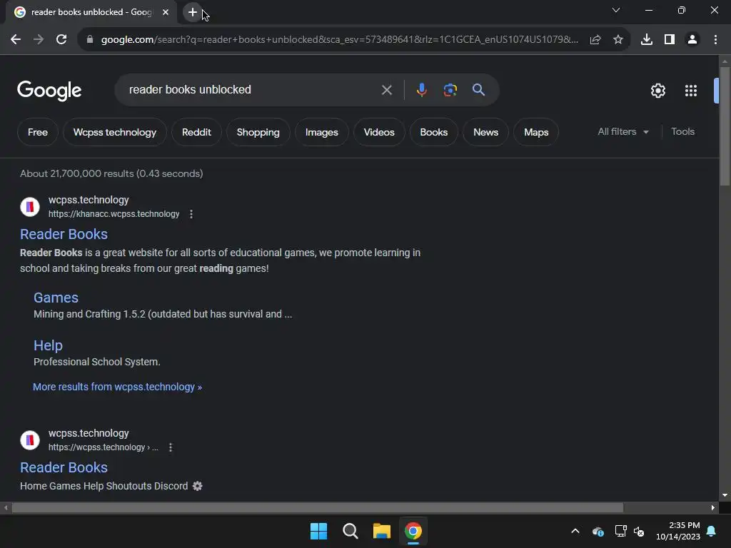The image size is (731, 548).
Task: View site information lock icon
Action: 90,40
